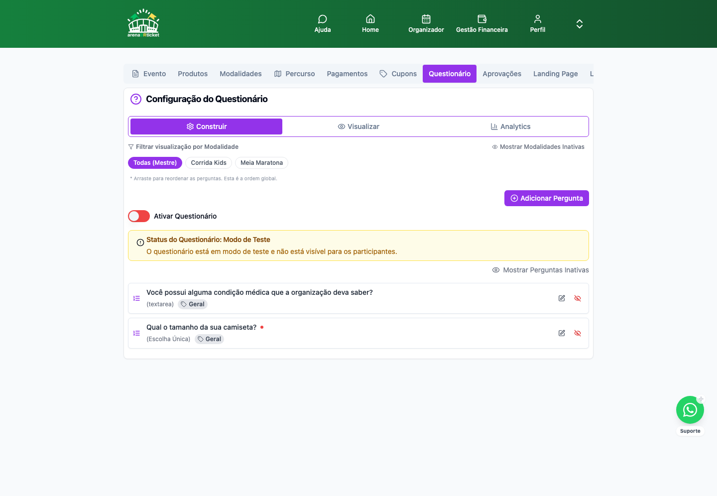Open the Landing Page tab
This screenshot has height=496, width=717.
[x=556, y=74]
